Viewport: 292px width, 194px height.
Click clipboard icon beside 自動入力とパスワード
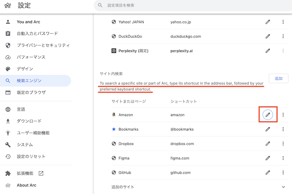click(x=8, y=34)
